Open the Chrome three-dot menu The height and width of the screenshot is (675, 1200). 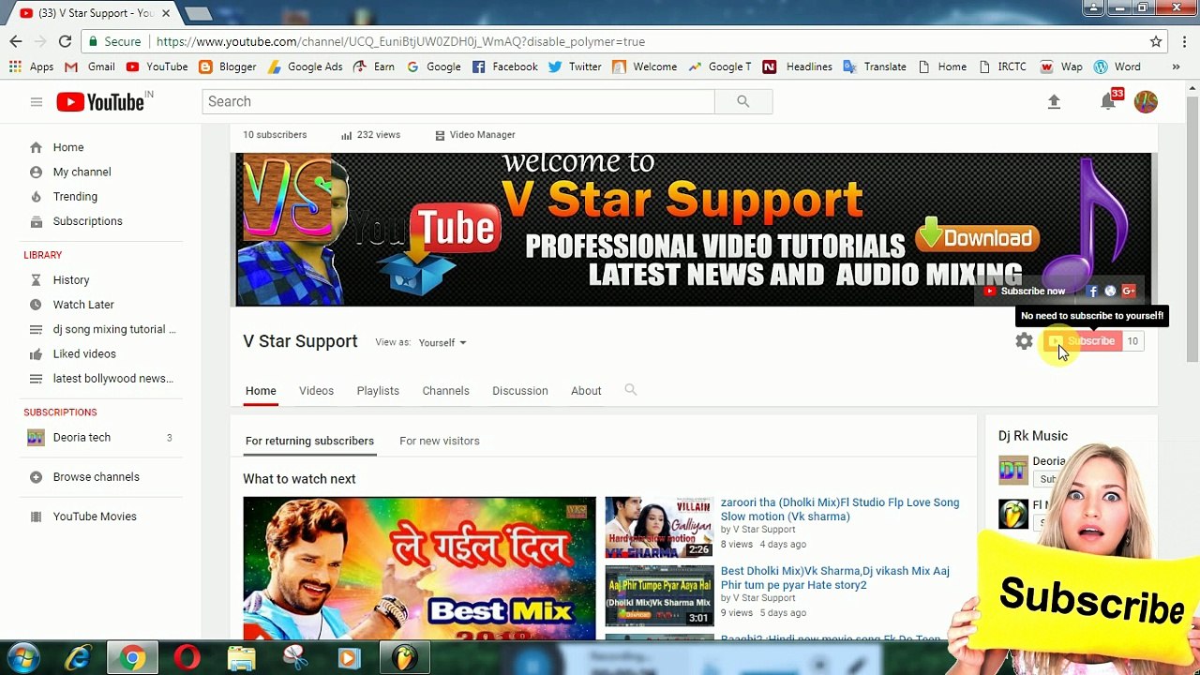(1185, 41)
